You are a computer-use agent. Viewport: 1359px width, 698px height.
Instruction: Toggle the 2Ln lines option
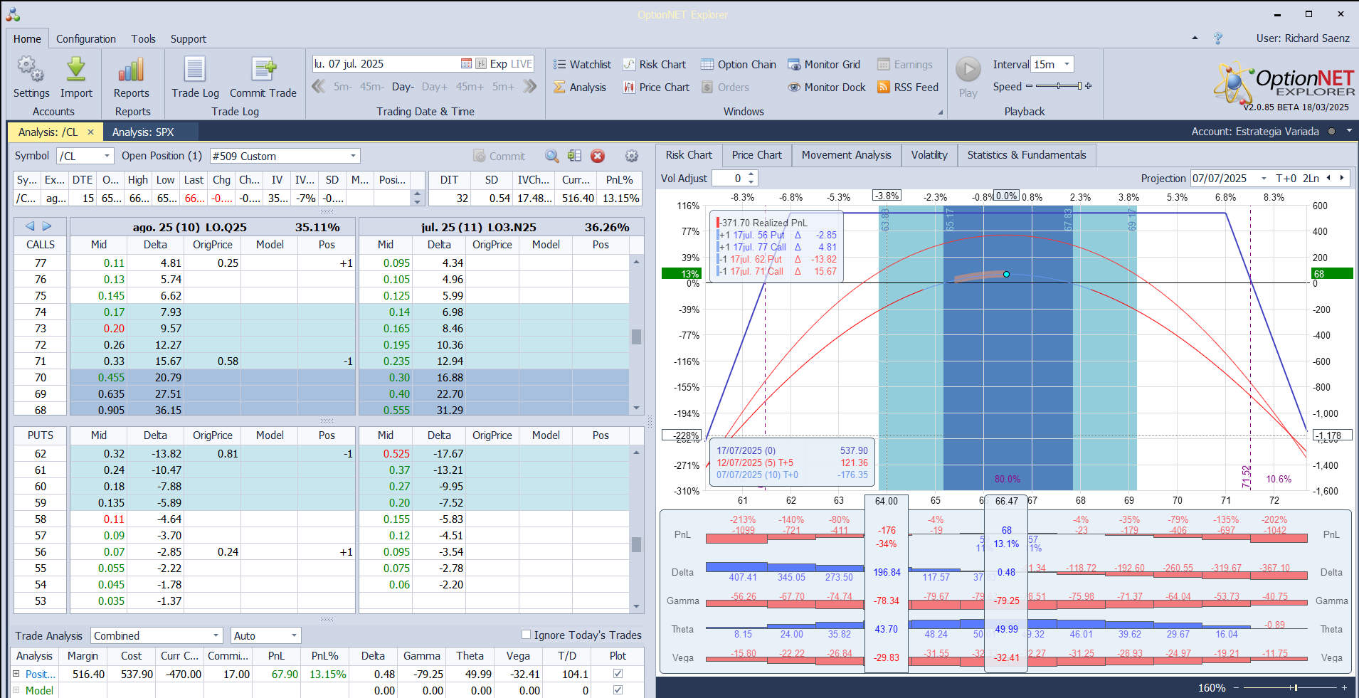(1311, 179)
